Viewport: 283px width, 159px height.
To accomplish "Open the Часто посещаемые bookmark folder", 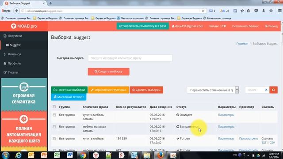I will click(130, 18).
